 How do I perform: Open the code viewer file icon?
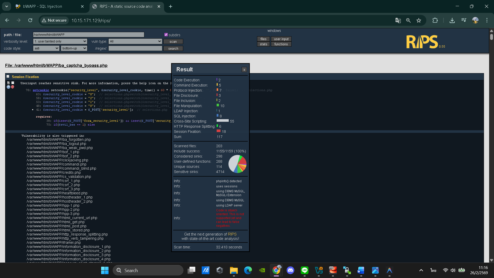click(8, 83)
